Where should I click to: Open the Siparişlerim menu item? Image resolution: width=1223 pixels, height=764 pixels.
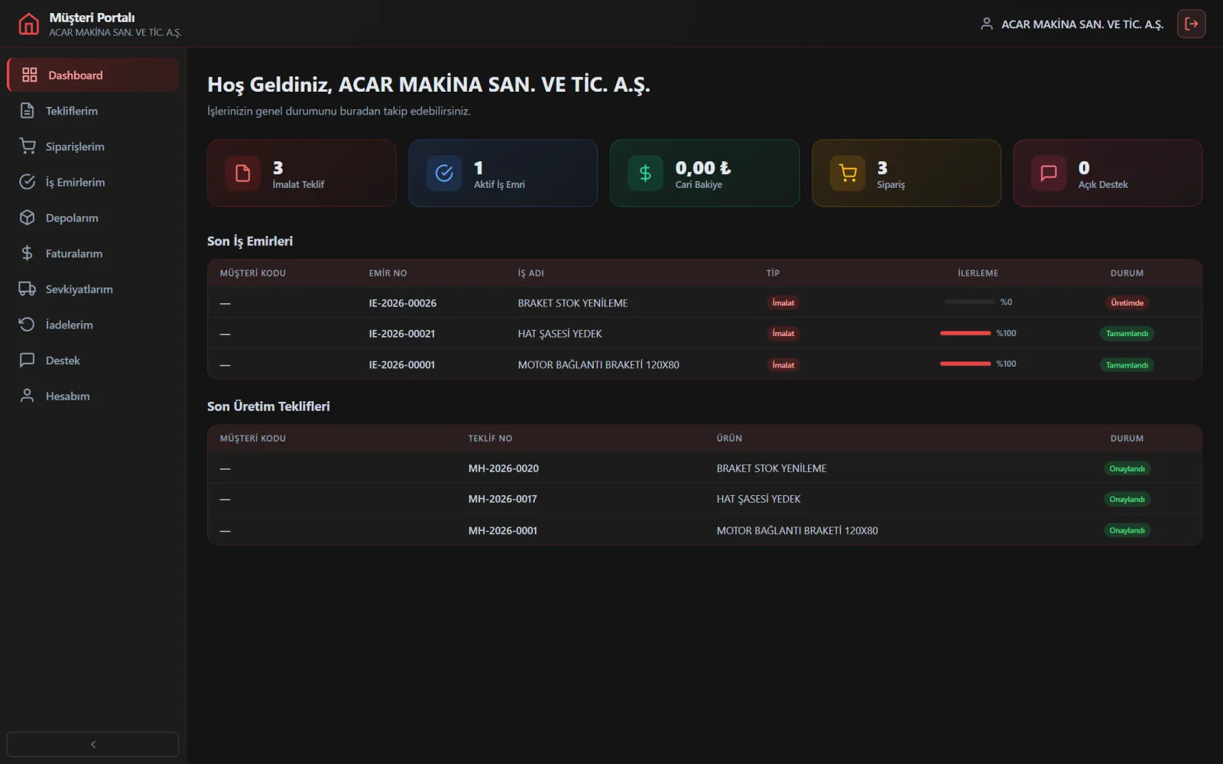coord(92,146)
